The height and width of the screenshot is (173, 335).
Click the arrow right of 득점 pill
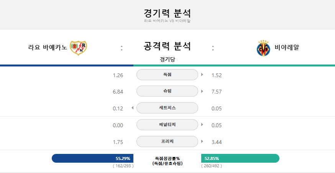(202, 75)
